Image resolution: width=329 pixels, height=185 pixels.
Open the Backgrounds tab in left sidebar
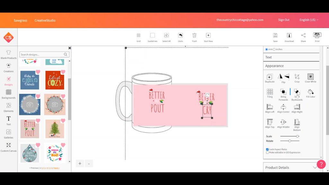[x=8, y=94]
